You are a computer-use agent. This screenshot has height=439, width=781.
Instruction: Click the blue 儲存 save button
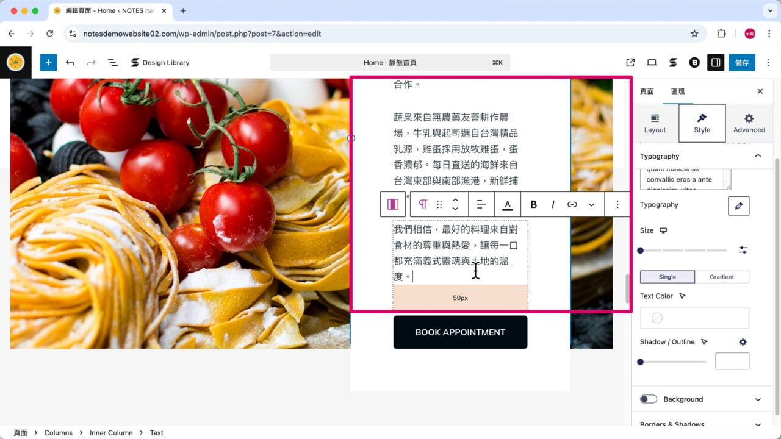point(742,62)
